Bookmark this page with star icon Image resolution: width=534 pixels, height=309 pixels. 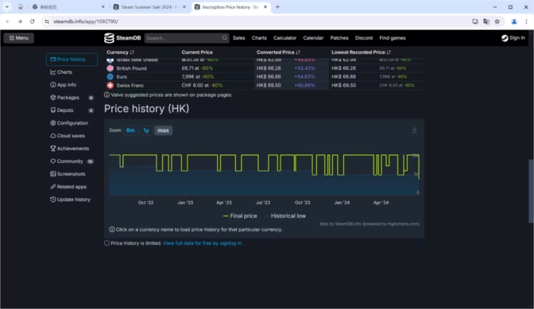coord(496,22)
